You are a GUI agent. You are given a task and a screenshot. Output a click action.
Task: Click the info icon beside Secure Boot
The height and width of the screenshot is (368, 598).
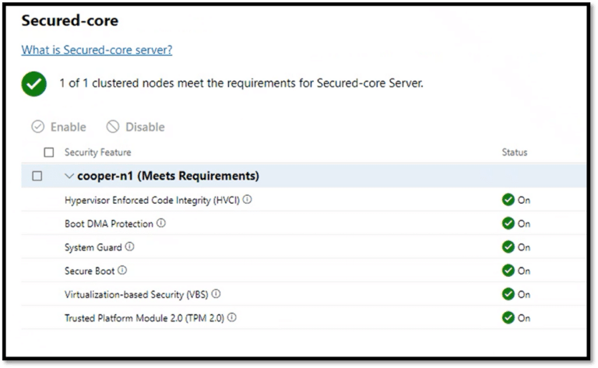click(122, 271)
